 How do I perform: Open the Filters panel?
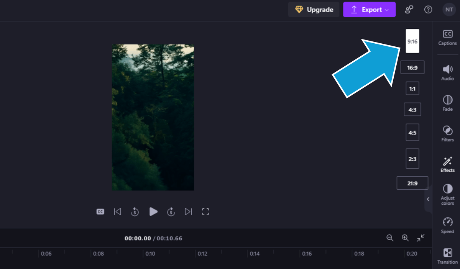point(447,133)
